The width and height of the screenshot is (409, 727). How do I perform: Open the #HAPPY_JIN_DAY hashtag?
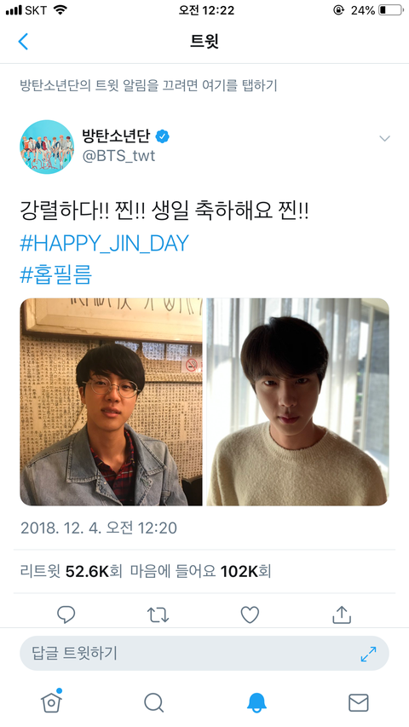[104, 244]
